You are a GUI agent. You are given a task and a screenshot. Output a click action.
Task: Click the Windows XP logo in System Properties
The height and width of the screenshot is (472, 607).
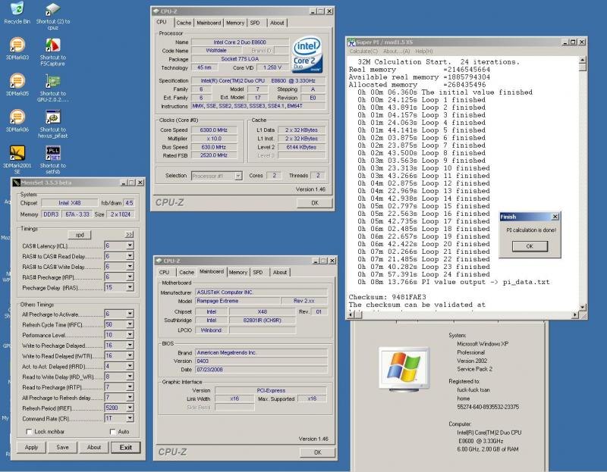[x=404, y=368]
